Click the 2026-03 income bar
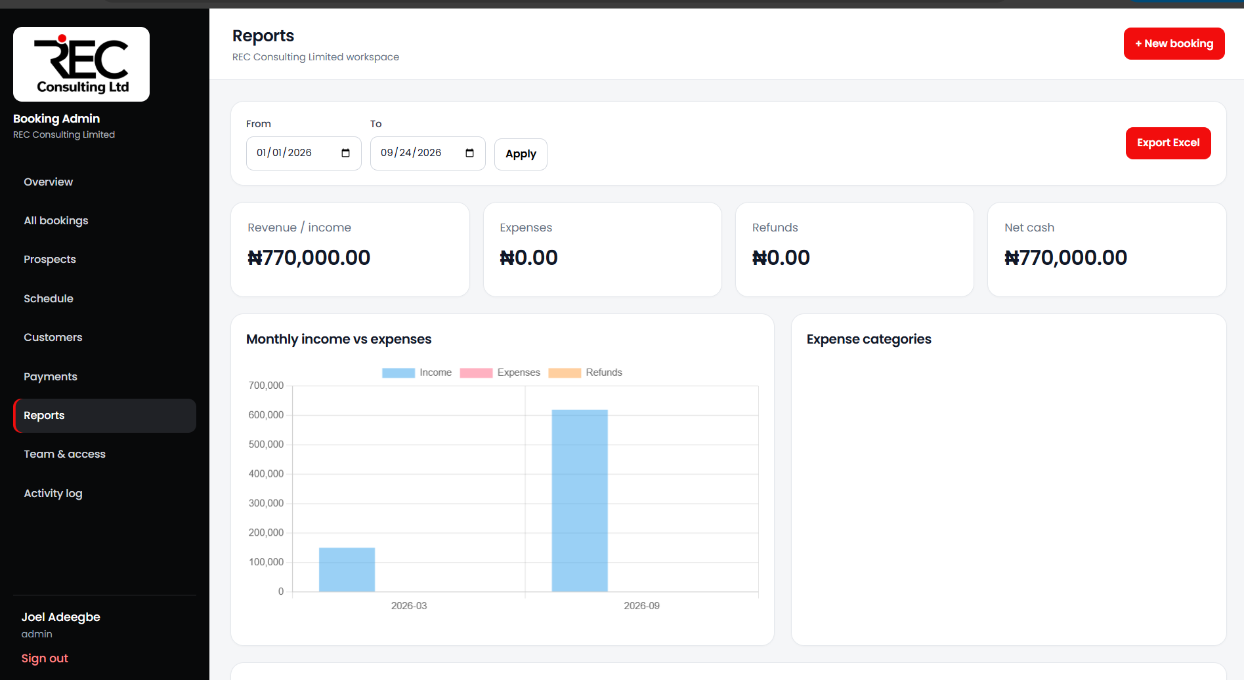The image size is (1244, 680). 347,569
